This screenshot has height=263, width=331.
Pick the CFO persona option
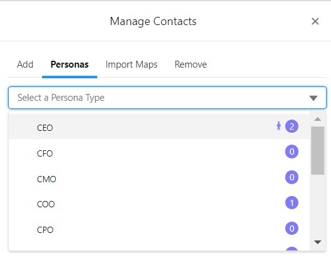click(x=159, y=152)
